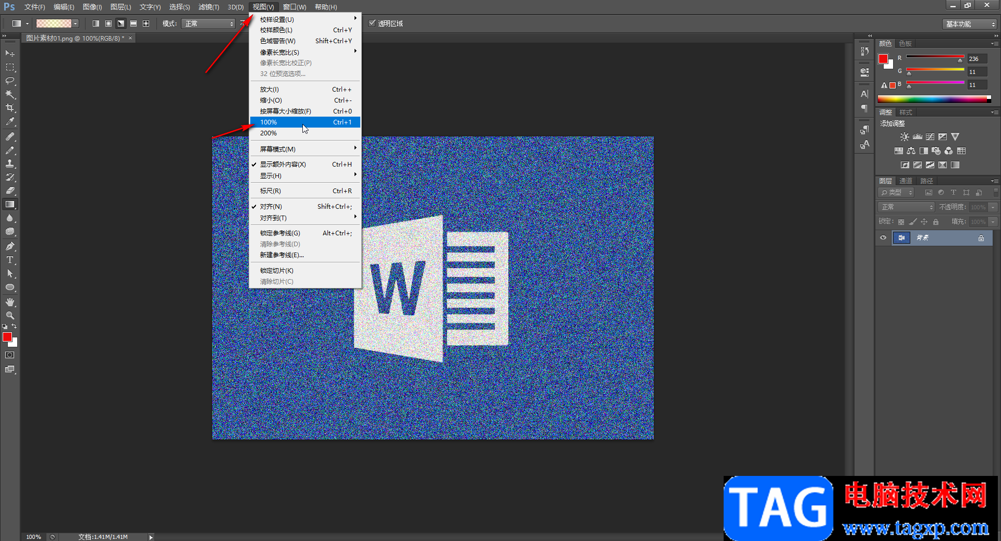Select the Blur tool
The height and width of the screenshot is (541, 1001).
pos(10,218)
